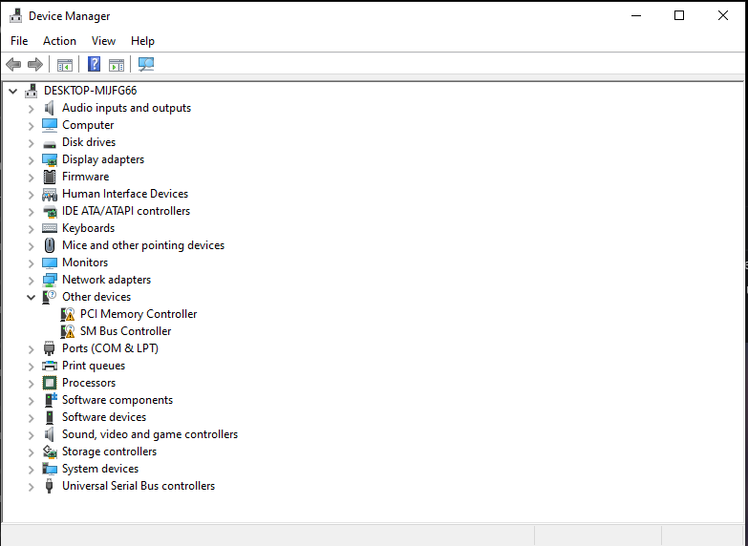
Task: Click the Software components icon
Action: [50, 400]
